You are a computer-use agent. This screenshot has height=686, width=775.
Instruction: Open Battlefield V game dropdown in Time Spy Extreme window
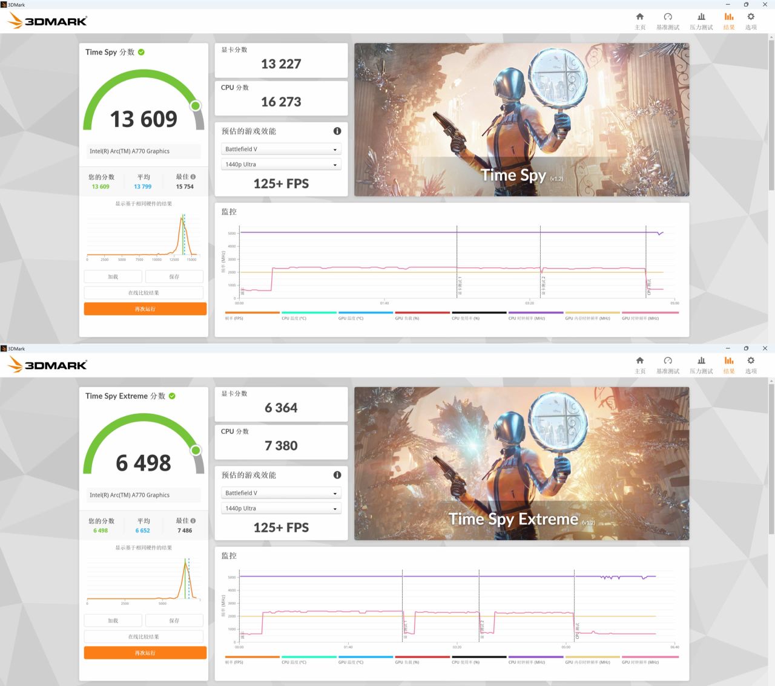[281, 493]
